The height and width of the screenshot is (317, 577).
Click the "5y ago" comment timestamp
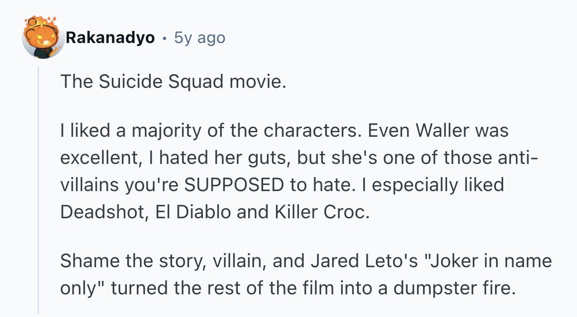(x=199, y=38)
